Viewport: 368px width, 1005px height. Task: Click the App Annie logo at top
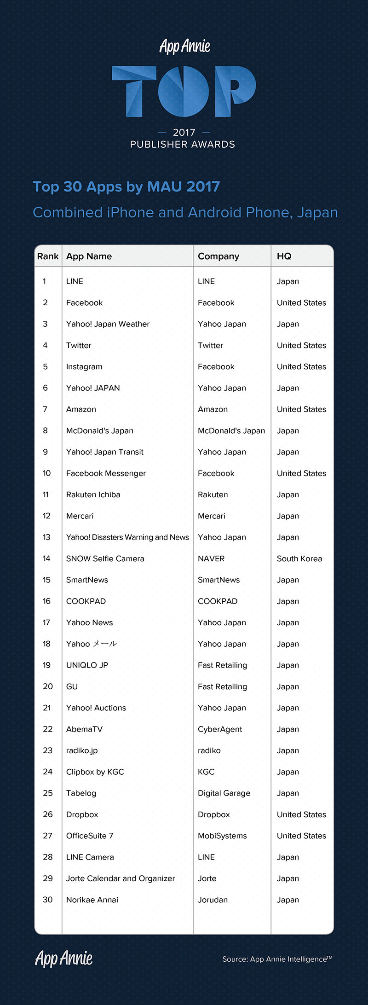tap(184, 46)
